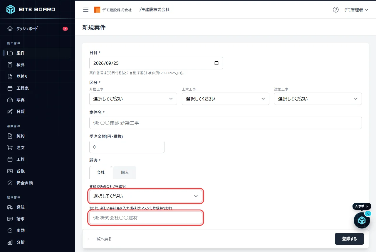Select the 案件 folder icon in sidebar
This screenshot has height=252, width=376.
pyautogui.click(x=10, y=53)
